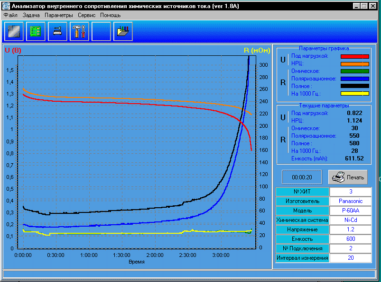Click the orange НРЦ color swatch
Viewport: 381px width, 282px height.
[355, 64]
